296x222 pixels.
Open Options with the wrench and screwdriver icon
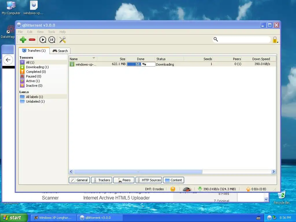pos(62,40)
